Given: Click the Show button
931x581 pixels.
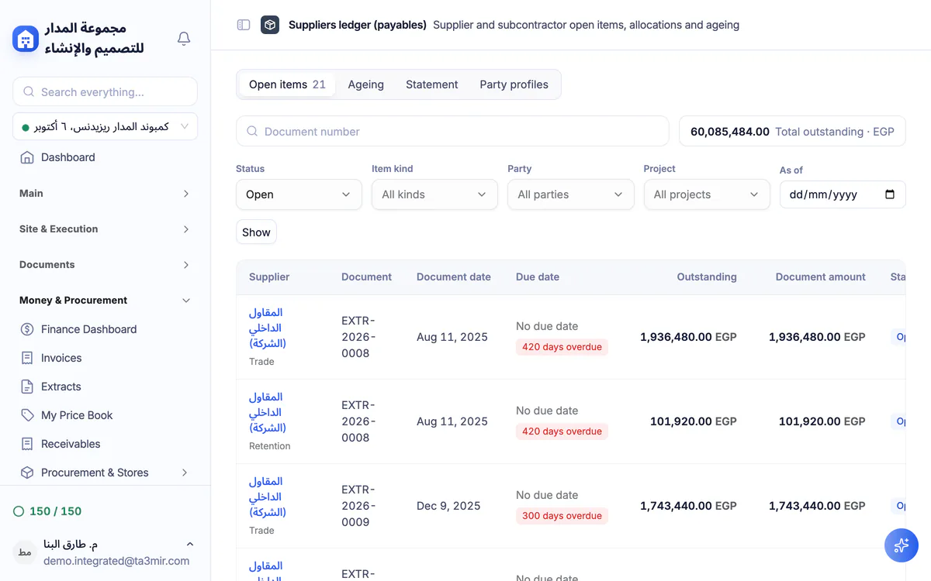Looking at the screenshot, I should pyautogui.click(x=256, y=232).
